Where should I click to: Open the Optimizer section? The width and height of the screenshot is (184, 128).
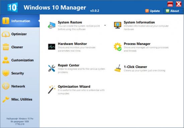click(20, 34)
